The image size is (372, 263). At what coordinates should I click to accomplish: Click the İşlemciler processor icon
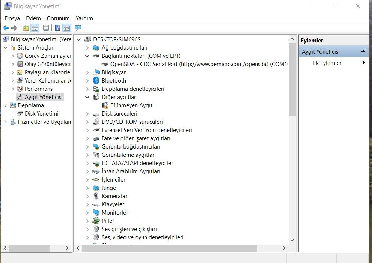[96, 180]
